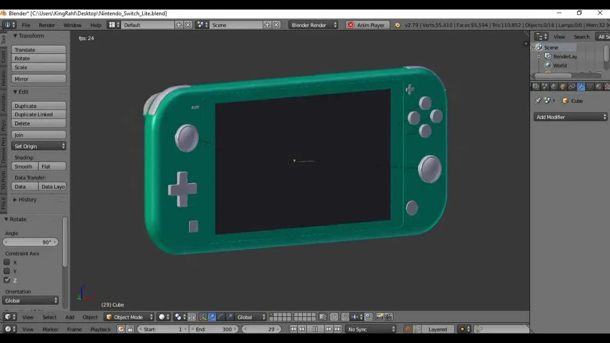Viewport: 610px width, 343px height.
Task: Click the OpenGL render active viewport camera icon
Action: tap(380, 317)
